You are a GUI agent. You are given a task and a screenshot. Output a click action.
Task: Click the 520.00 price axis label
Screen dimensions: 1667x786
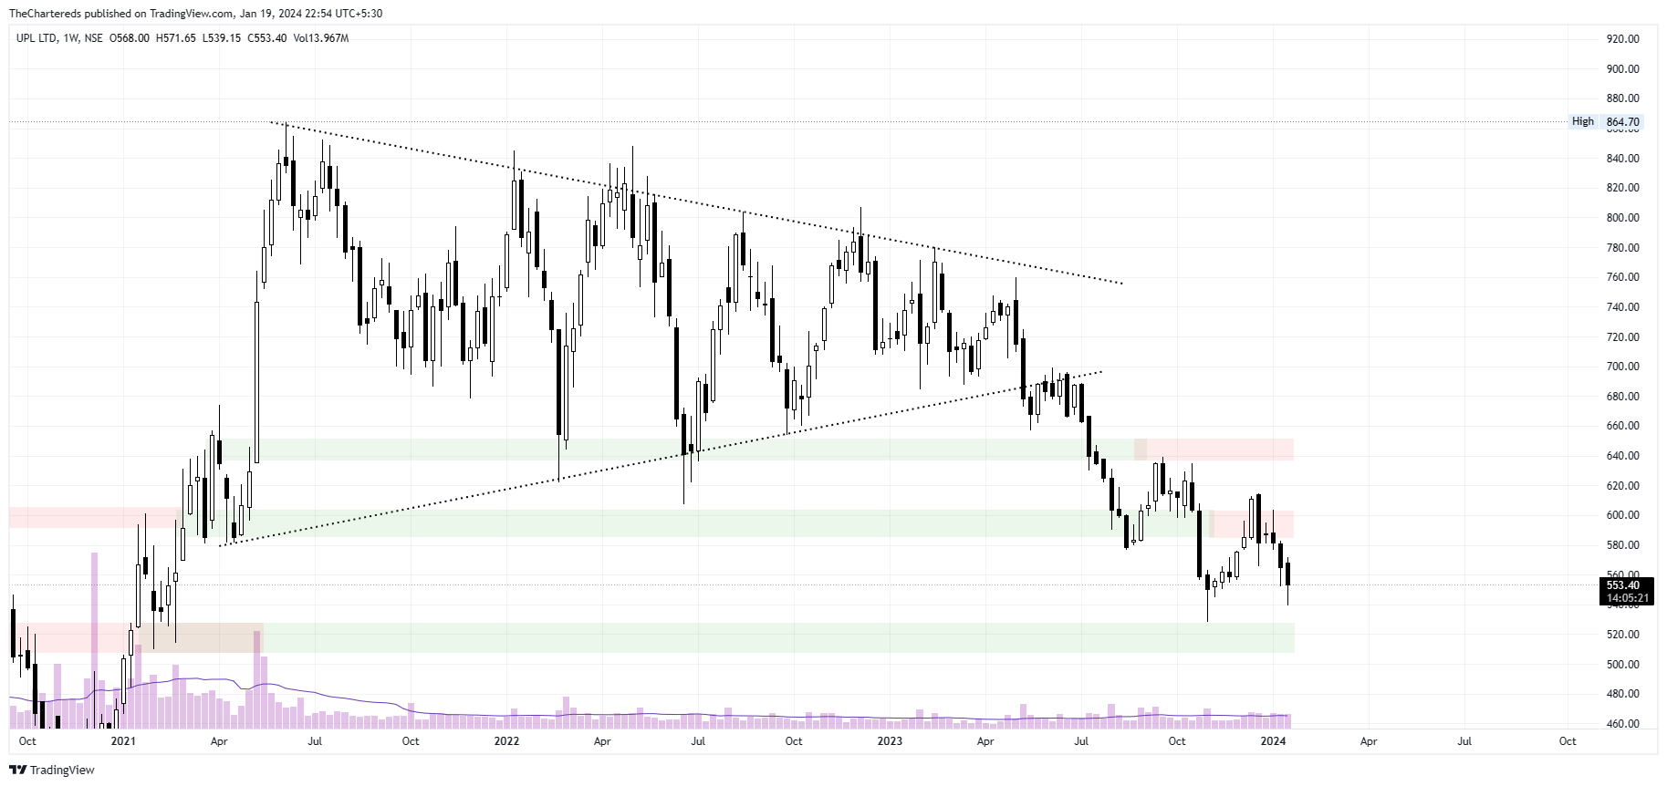pyautogui.click(x=1623, y=635)
